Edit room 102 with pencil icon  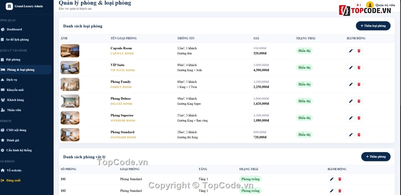[332, 191]
